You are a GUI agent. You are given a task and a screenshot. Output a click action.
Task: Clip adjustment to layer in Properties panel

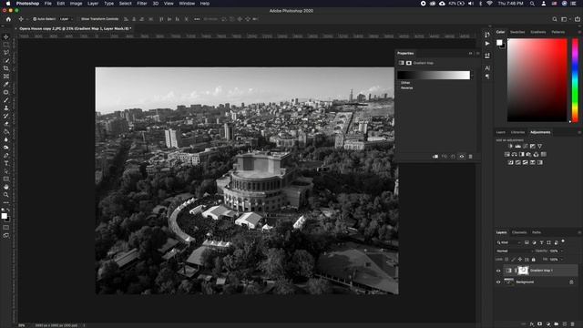435,157
